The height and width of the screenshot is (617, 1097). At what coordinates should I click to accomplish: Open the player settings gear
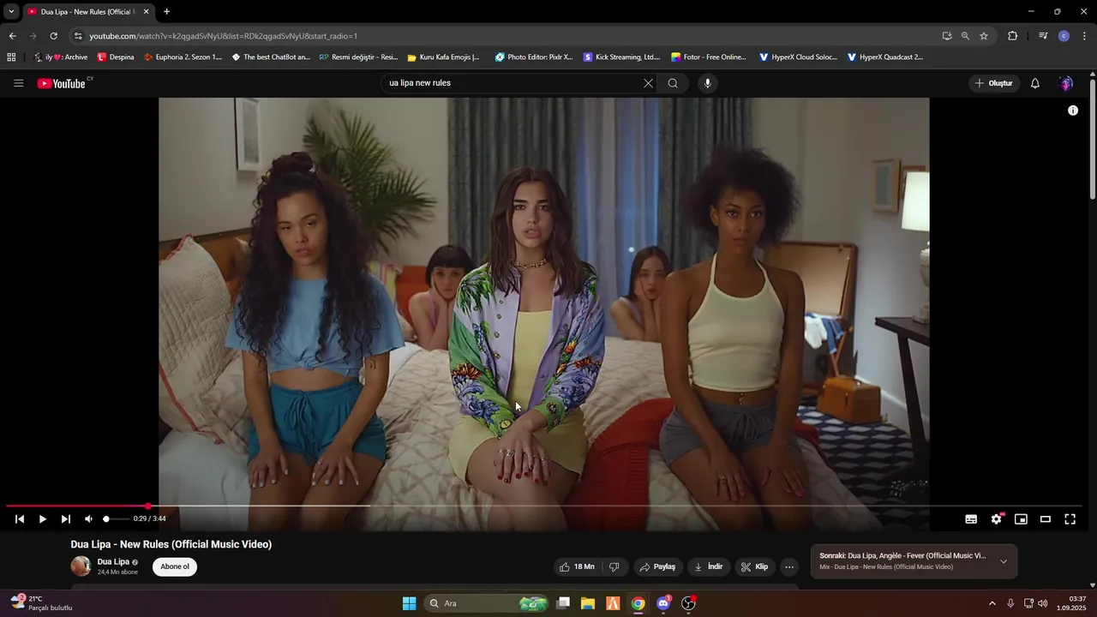(996, 518)
